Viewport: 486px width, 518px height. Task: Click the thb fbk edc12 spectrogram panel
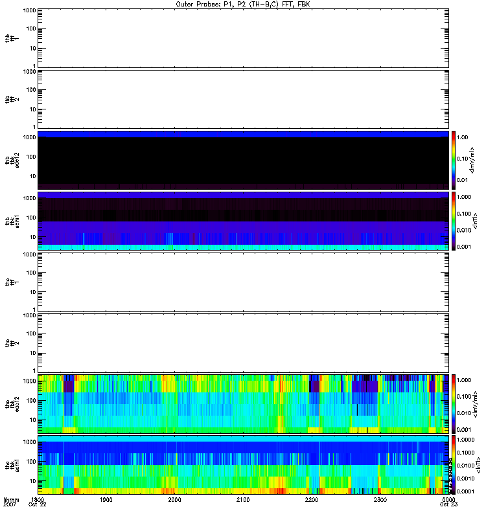tap(243, 159)
